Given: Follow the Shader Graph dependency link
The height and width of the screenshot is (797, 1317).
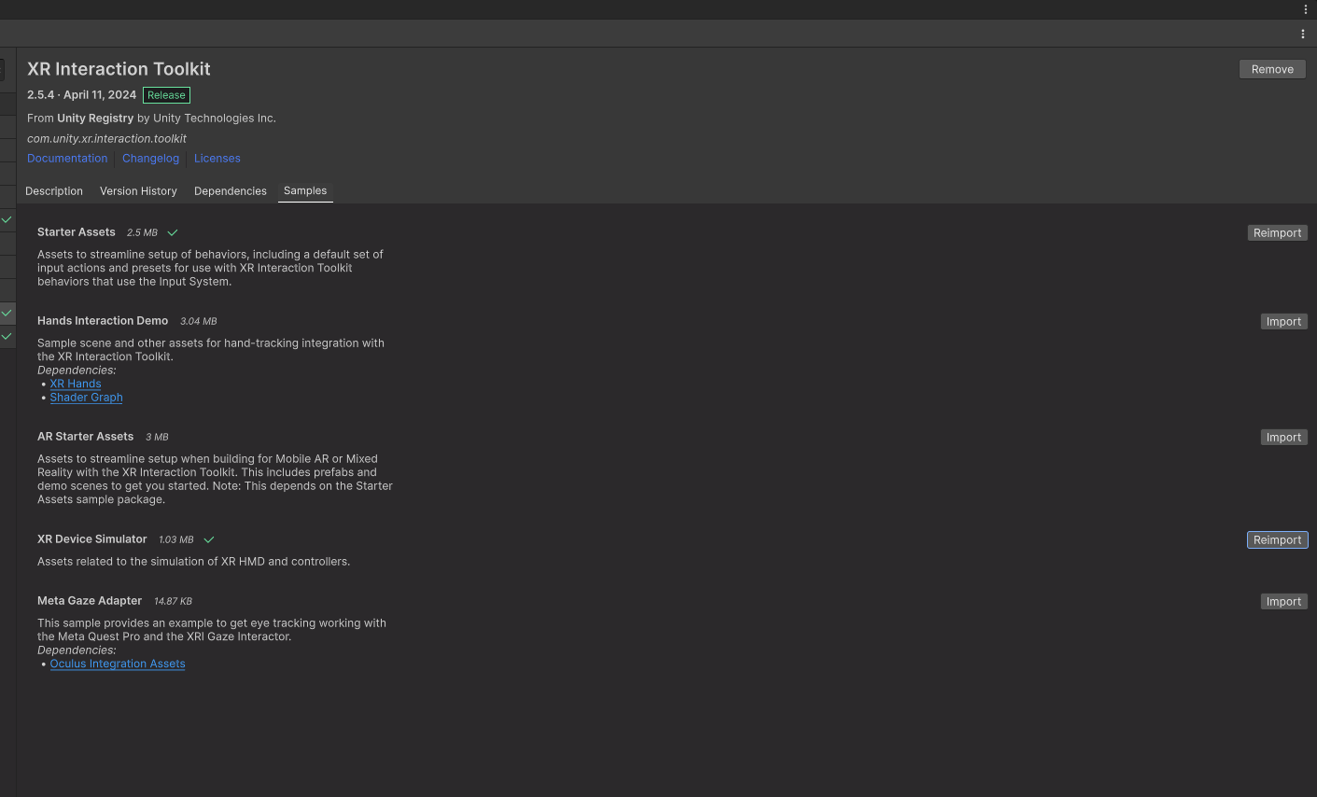Looking at the screenshot, I should tap(87, 398).
